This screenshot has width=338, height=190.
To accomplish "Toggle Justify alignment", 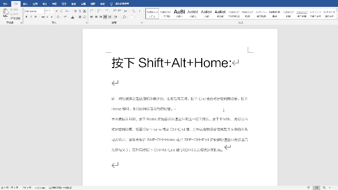I will pos(105,17).
